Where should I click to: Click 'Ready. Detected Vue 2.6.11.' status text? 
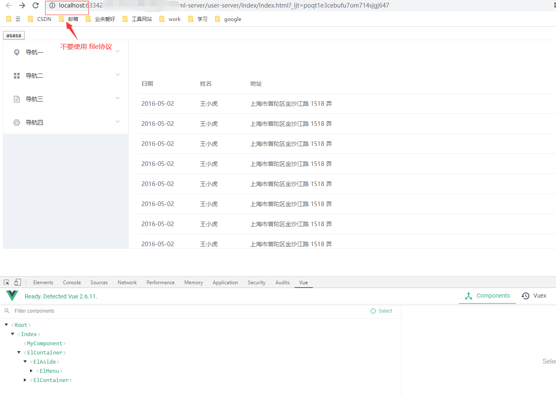click(x=61, y=296)
